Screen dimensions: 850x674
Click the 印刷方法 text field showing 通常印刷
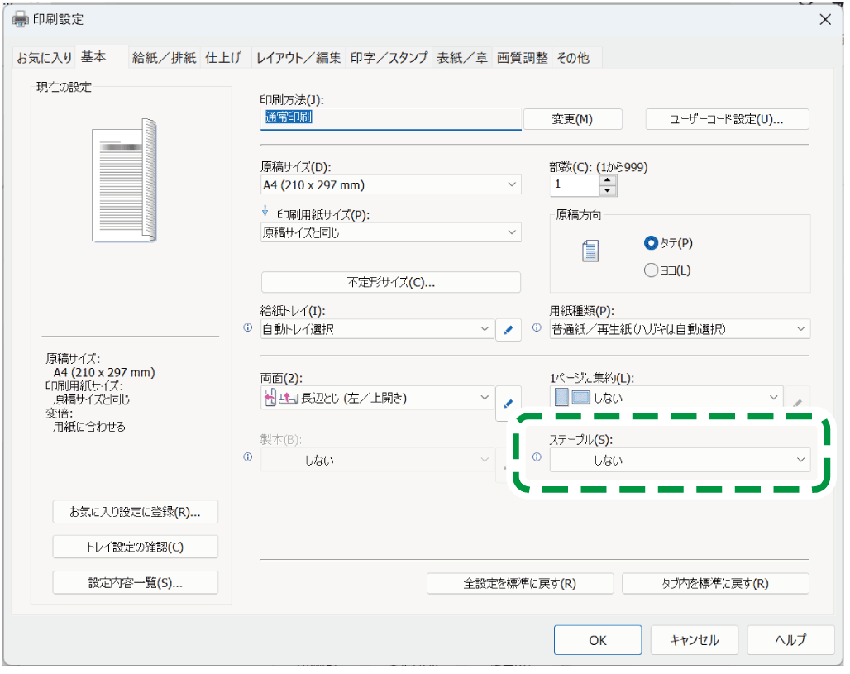coord(390,118)
